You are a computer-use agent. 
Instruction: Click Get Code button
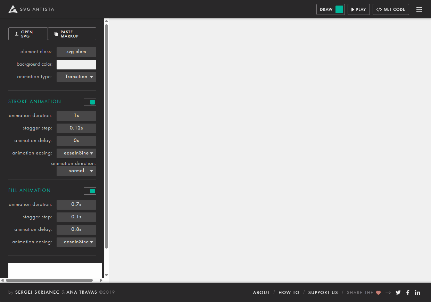pyautogui.click(x=391, y=9)
